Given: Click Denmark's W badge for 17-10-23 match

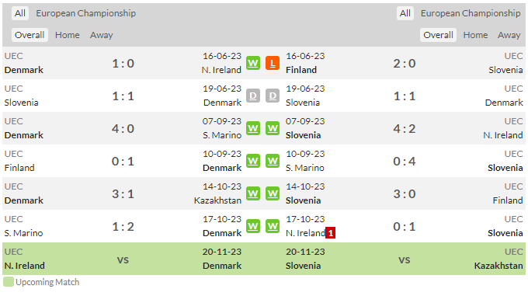Looking at the screenshot, I should [x=253, y=226].
